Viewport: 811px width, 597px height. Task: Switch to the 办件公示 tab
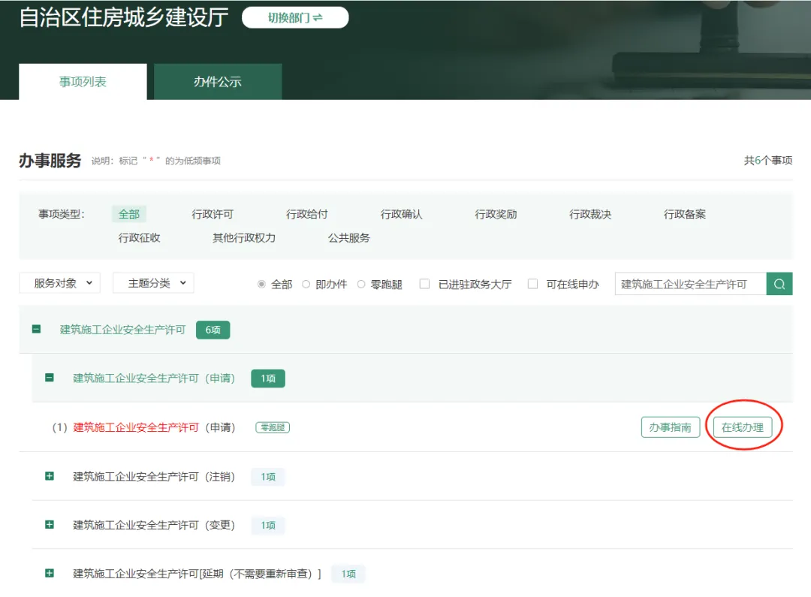point(218,82)
